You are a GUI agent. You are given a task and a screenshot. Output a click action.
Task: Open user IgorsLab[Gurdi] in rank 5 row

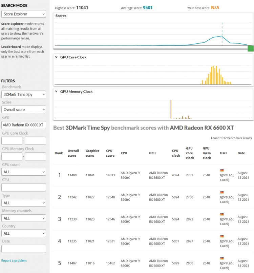pyautogui.click(x=227, y=266)
